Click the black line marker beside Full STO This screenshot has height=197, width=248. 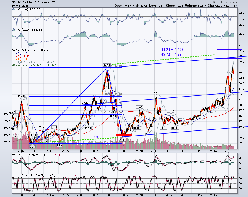tap(14, 175)
